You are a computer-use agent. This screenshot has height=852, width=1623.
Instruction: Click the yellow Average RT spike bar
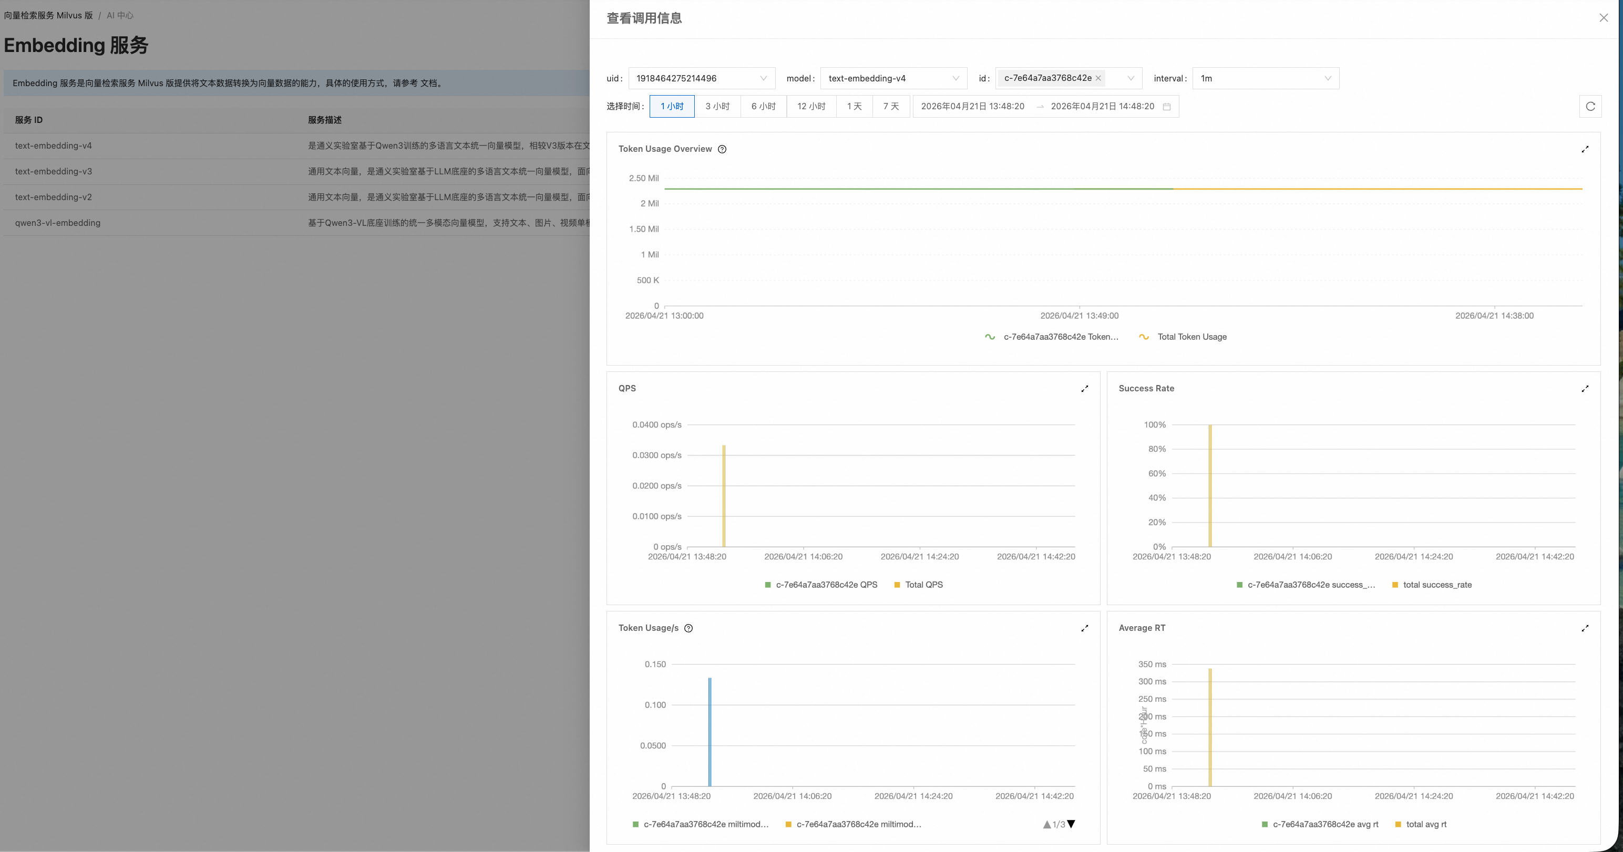1210,728
